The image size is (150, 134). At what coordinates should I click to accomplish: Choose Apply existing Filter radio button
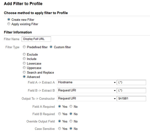pyautogui.click(x=9, y=24)
